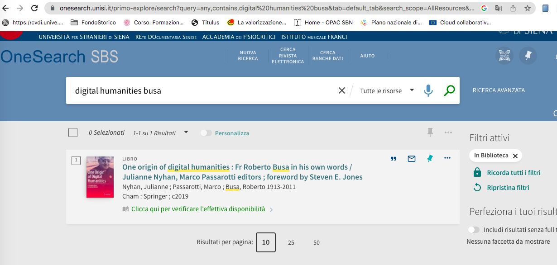Open the Home - OPAC SBN bookmark
This screenshot has width=557, height=265.
(x=323, y=22)
